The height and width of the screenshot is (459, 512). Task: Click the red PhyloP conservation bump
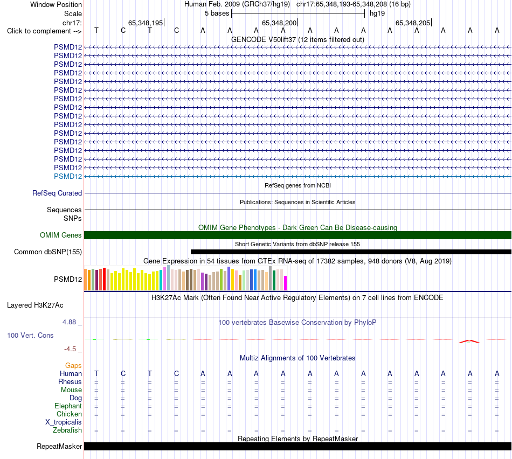469,341
